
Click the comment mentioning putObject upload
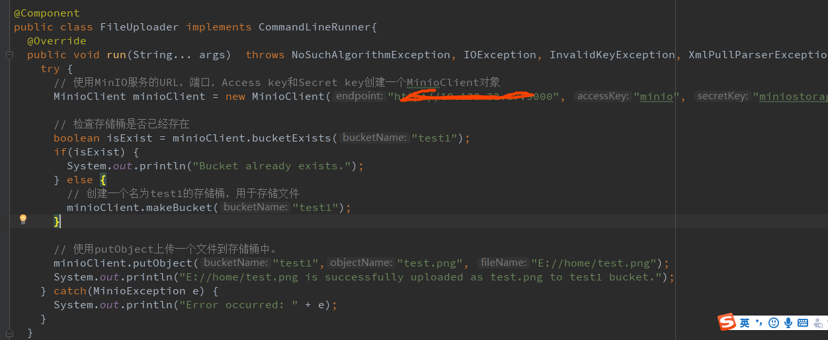[x=165, y=249]
